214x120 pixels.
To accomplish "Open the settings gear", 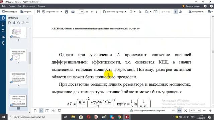I will [x=205, y=6].
